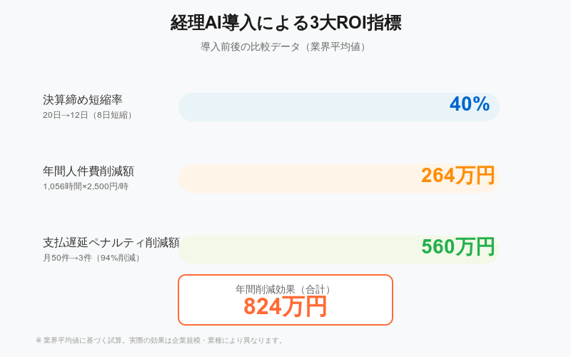Click the light green progress bar
Viewport: 571px width, 357px height.
tap(338, 250)
